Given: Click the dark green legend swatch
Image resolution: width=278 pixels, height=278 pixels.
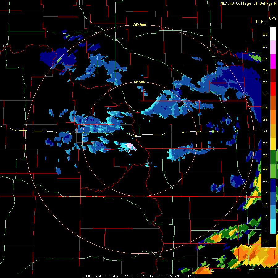Looking at the screenshot, I should (273, 157).
